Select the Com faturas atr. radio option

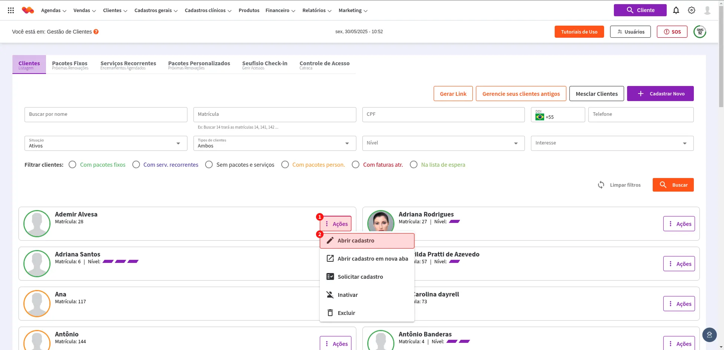[x=356, y=165]
